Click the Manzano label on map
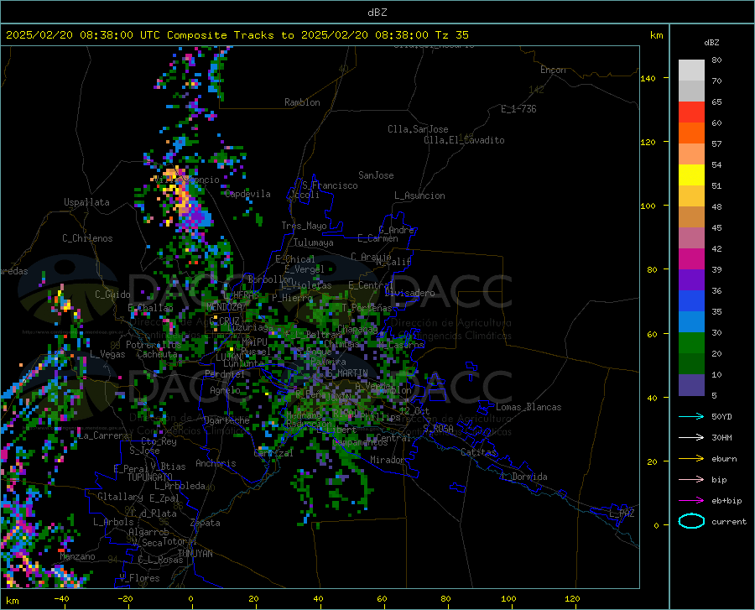Screen dimensions: 755x610 click(x=77, y=556)
